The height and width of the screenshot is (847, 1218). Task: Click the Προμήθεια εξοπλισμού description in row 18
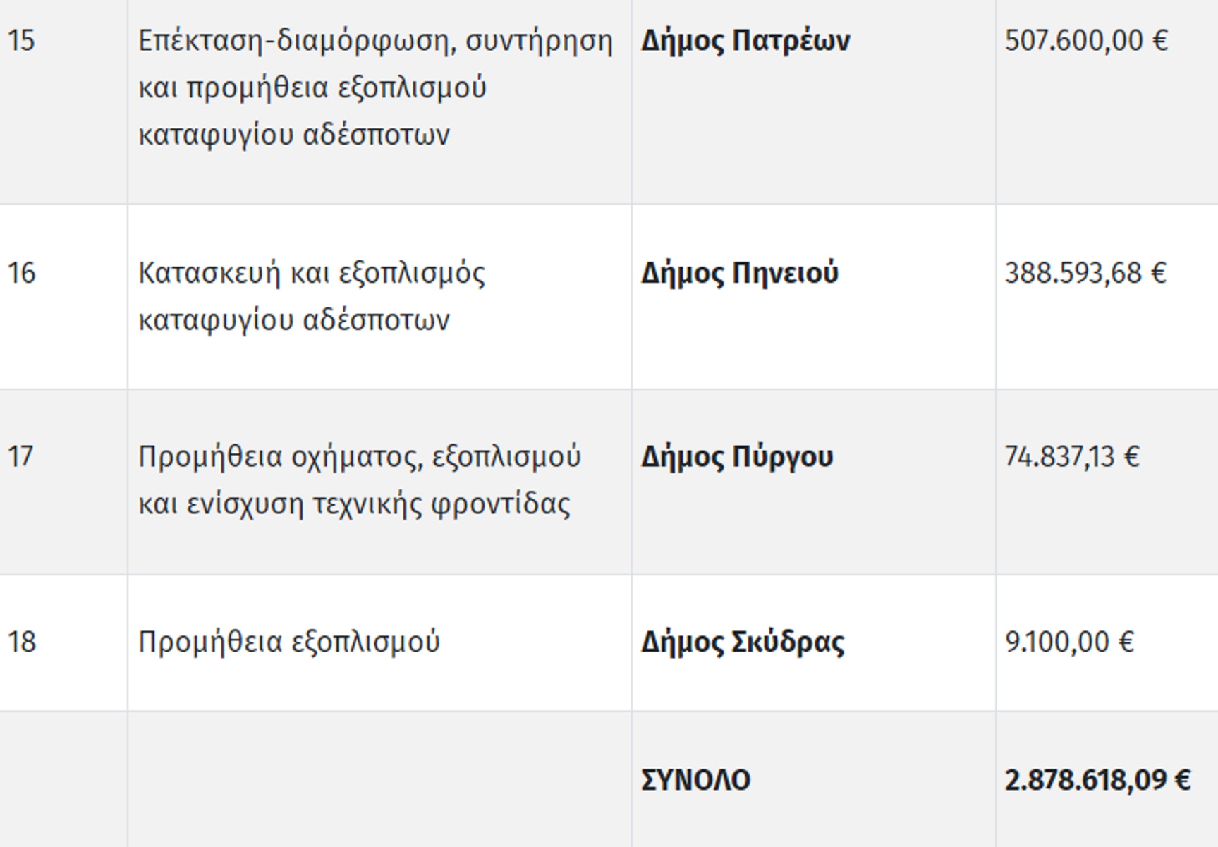coord(289,642)
